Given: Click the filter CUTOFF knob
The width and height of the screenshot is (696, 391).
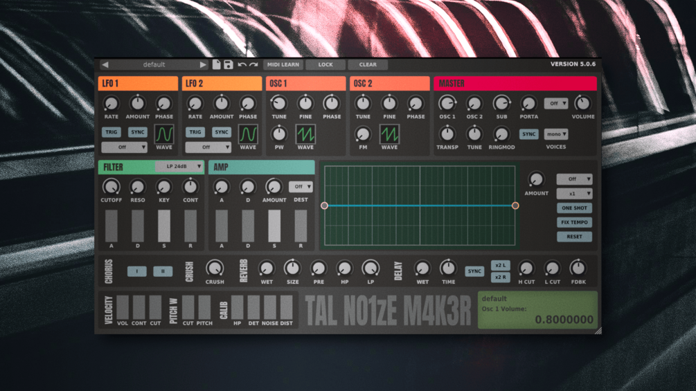Looking at the screenshot, I should (111, 187).
